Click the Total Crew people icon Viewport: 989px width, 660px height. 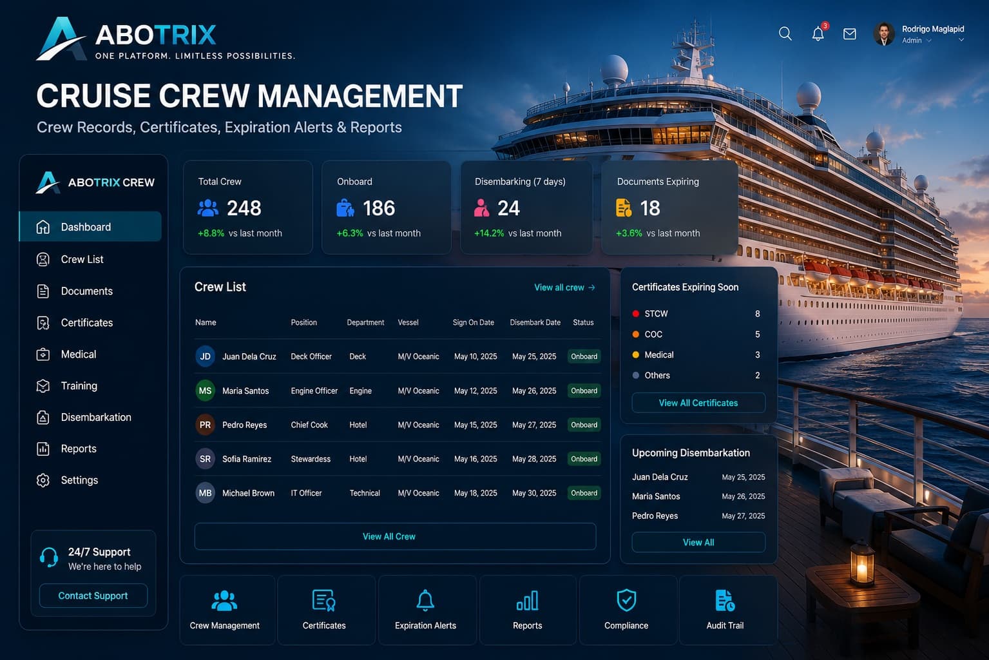pos(208,208)
